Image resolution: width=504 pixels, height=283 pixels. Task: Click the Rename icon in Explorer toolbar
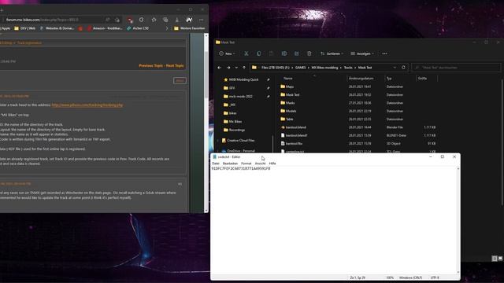point(284,53)
